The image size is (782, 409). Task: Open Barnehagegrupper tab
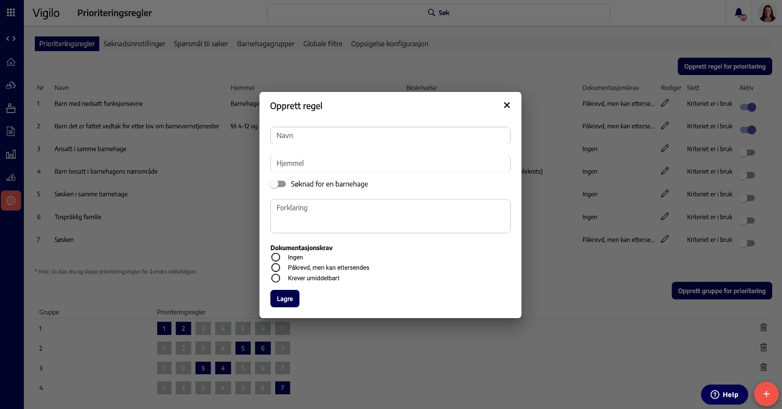pyautogui.click(x=266, y=44)
